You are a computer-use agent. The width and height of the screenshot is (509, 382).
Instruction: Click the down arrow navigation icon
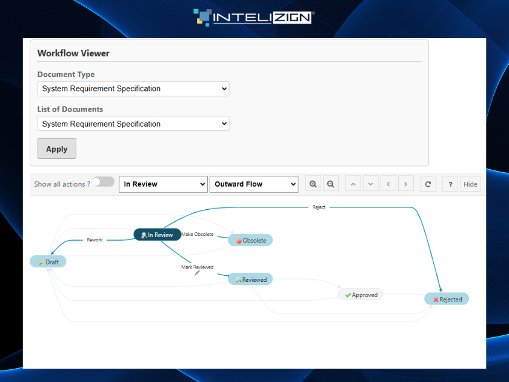(x=370, y=184)
